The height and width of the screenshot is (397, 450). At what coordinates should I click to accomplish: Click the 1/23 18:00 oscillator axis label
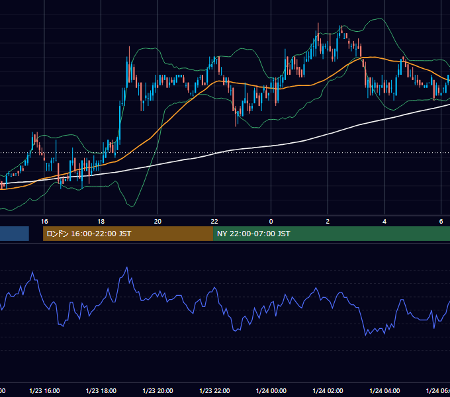101,390
